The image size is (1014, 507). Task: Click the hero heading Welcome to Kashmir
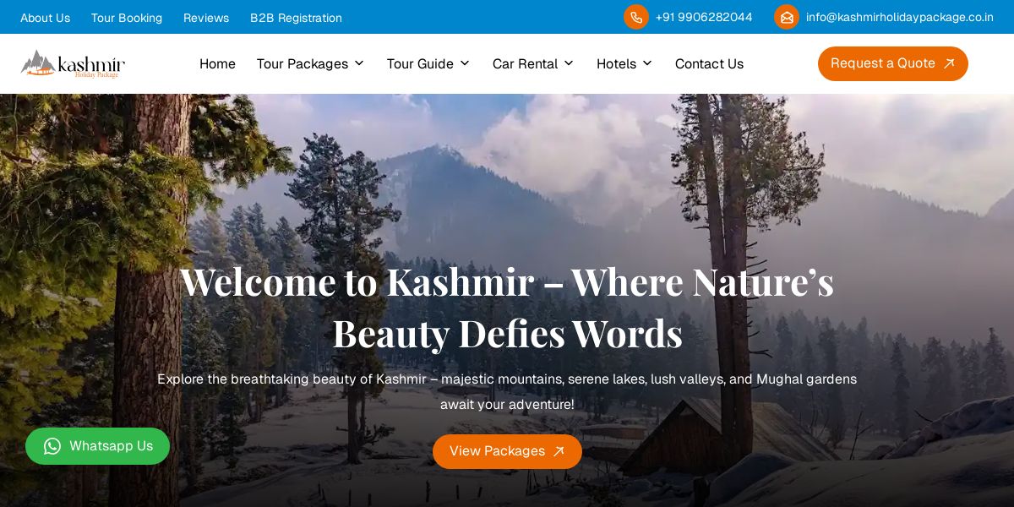click(507, 307)
